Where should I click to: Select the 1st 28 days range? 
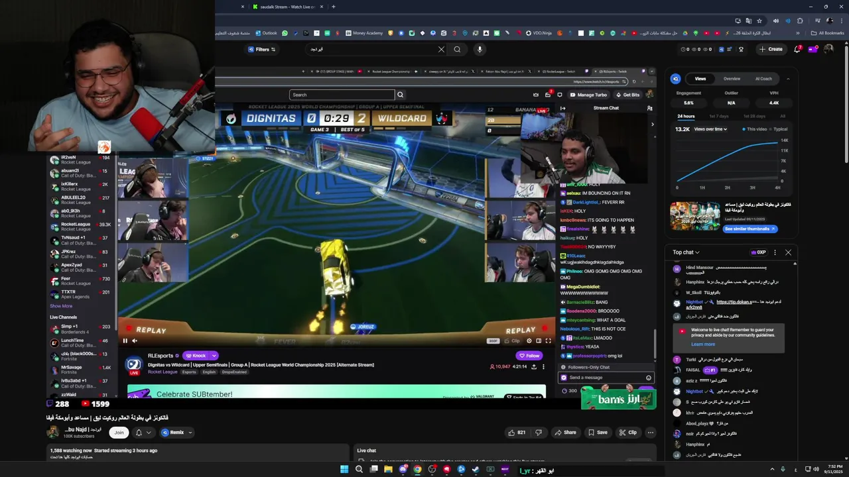pos(754,117)
